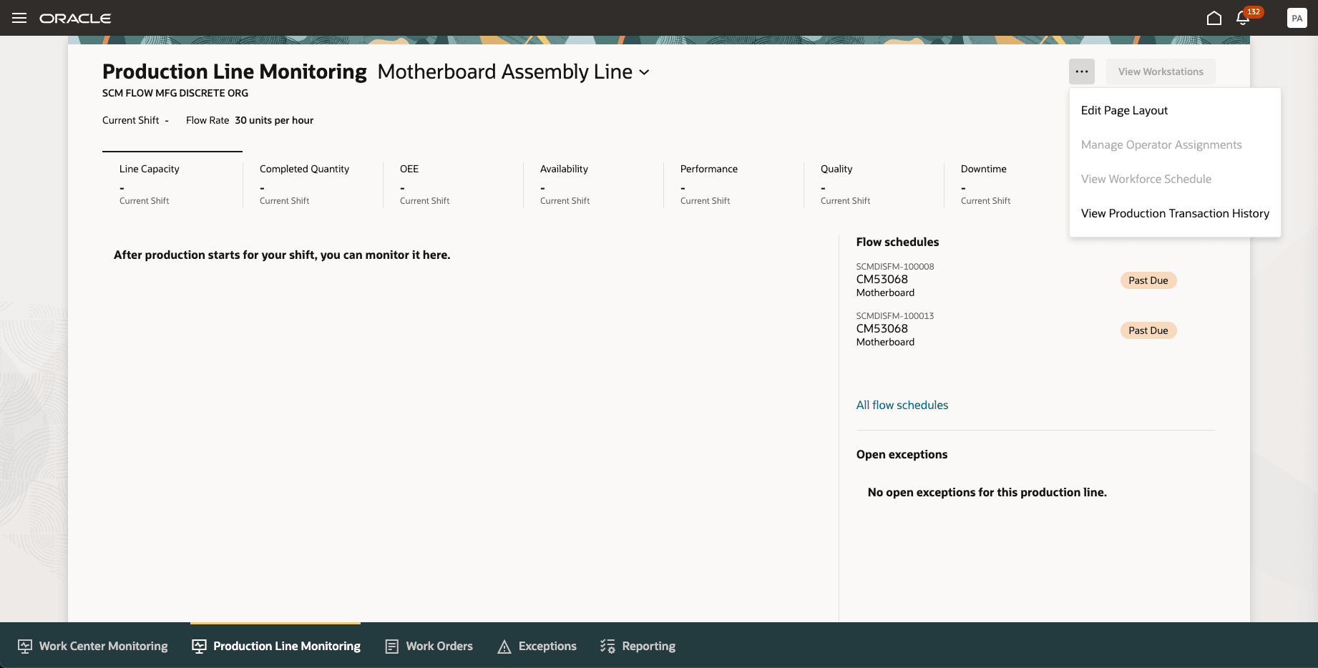Click the No open exceptions message

[987, 492]
